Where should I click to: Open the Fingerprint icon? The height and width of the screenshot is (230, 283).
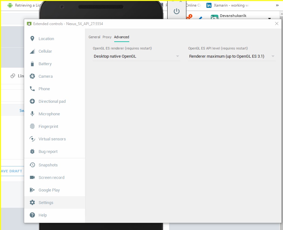[x=32, y=126]
